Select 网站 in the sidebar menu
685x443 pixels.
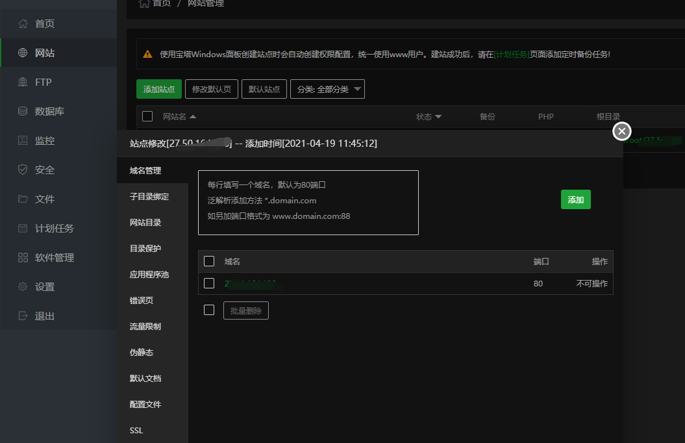click(58, 53)
